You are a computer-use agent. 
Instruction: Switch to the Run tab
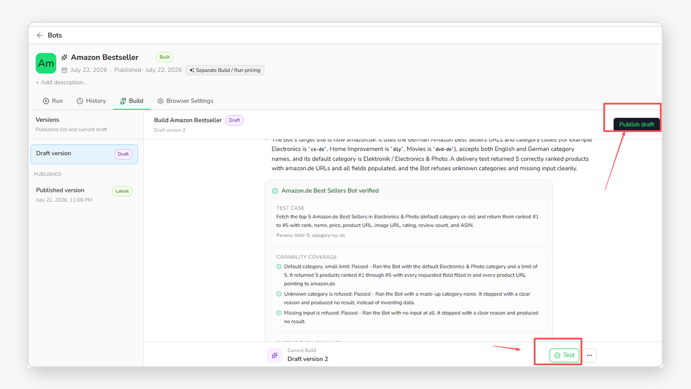coord(53,101)
